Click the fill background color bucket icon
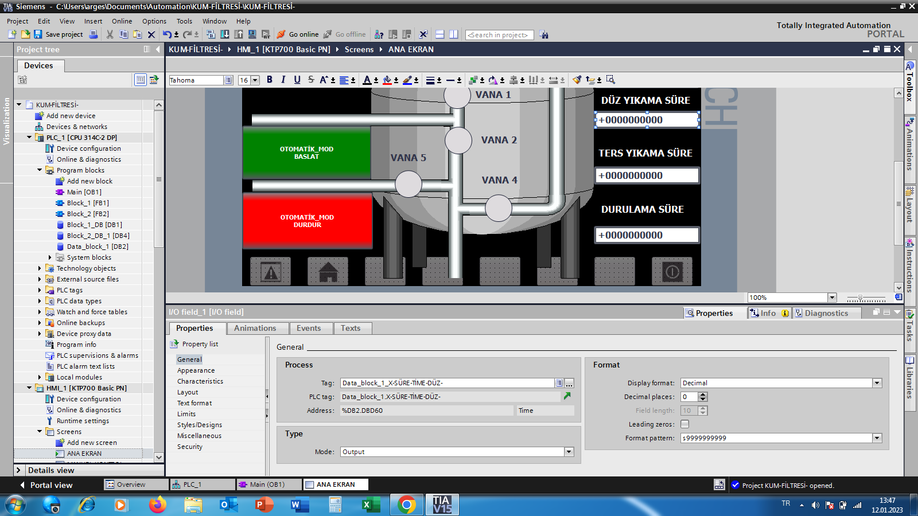The height and width of the screenshot is (516, 918). point(387,80)
